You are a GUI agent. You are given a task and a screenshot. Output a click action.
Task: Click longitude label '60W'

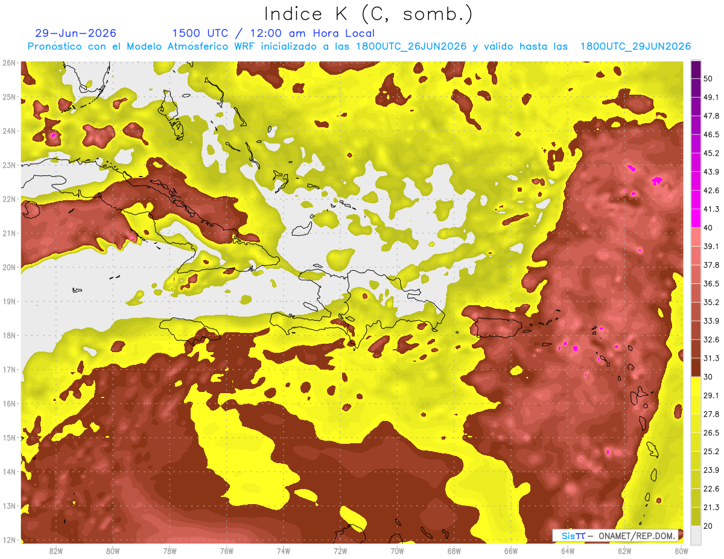[682, 551]
